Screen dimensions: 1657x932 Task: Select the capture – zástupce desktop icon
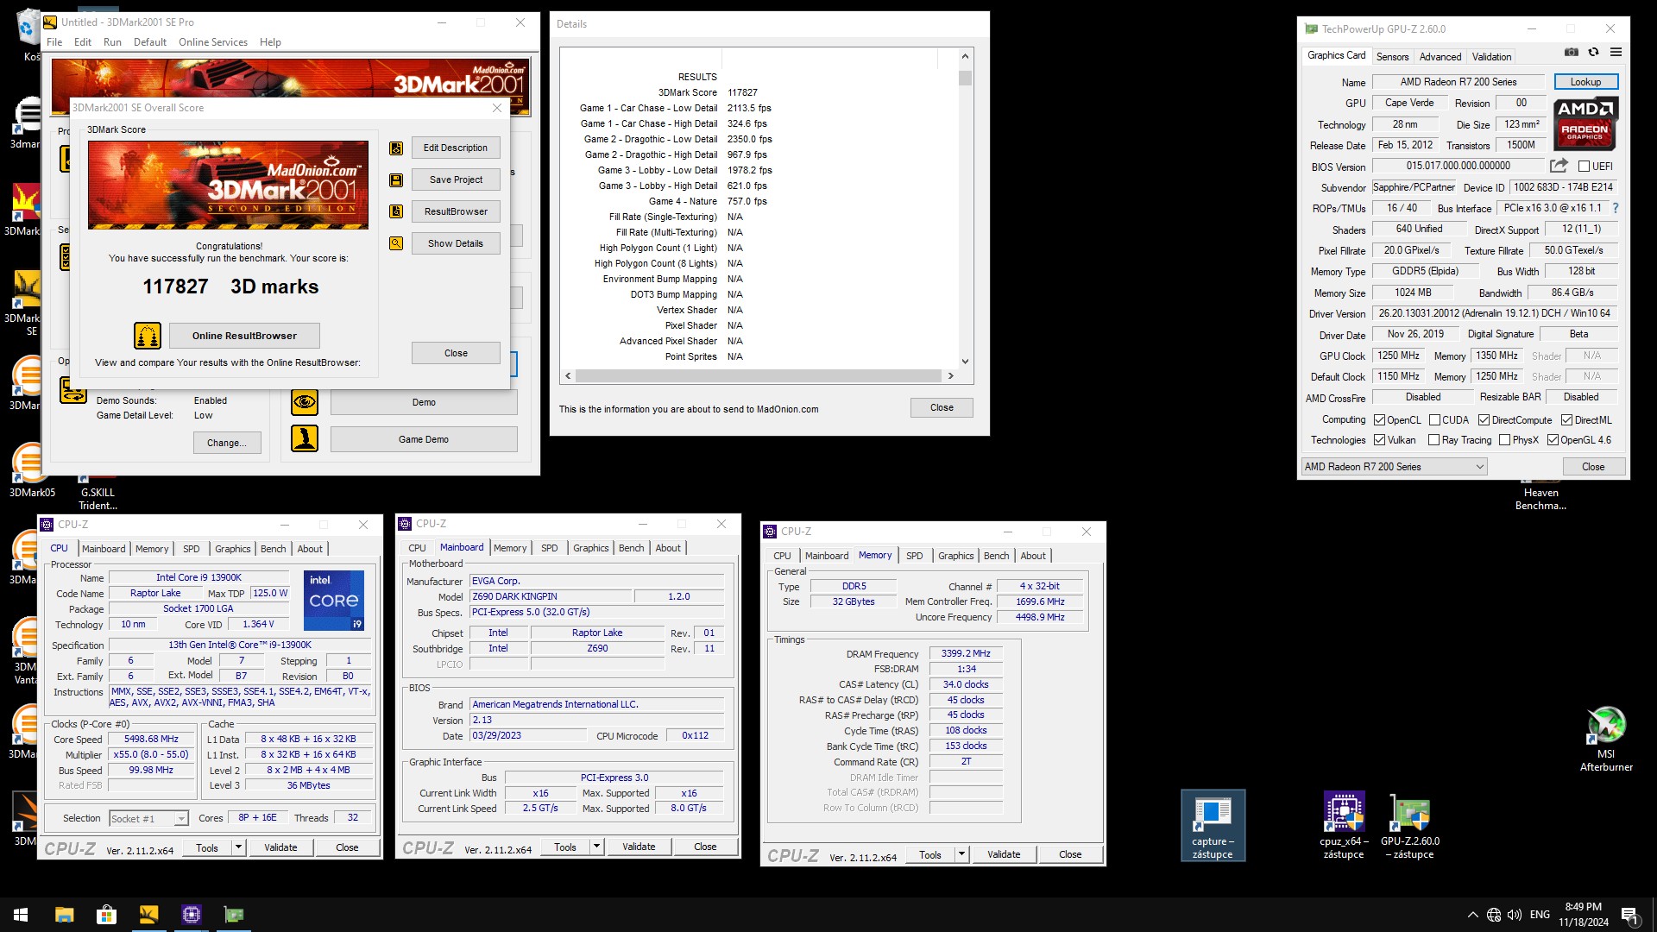coord(1213,826)
